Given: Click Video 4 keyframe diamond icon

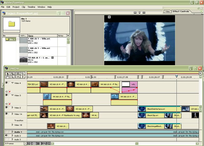Looking at the screenshot, I should (7, 92).
